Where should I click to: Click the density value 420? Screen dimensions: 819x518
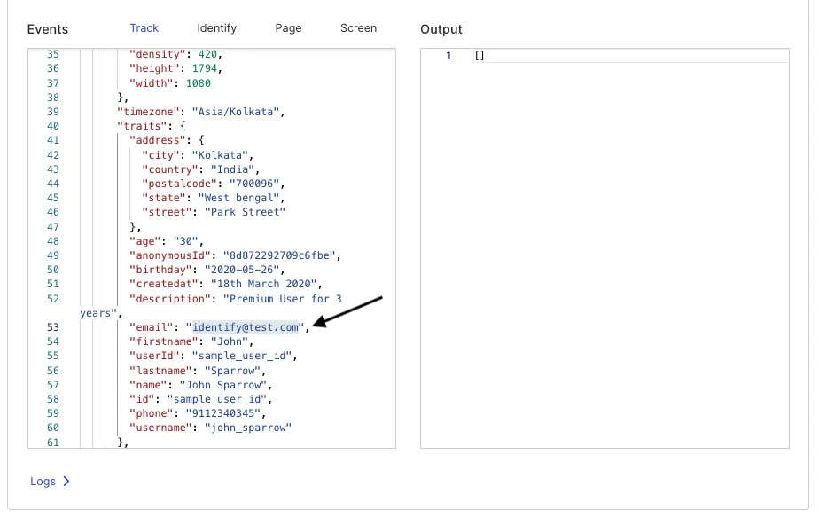[207, 54]
